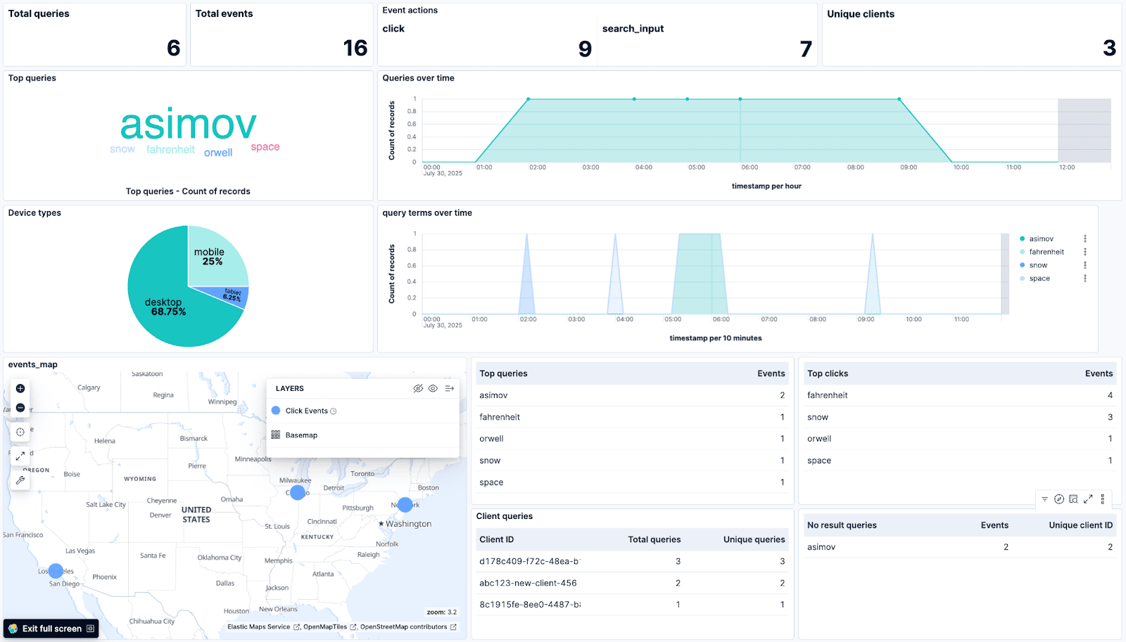Click the filter icon above No result queries
The height and width of the screenshot is (642, 1126).
click(x=1044, y=499)
